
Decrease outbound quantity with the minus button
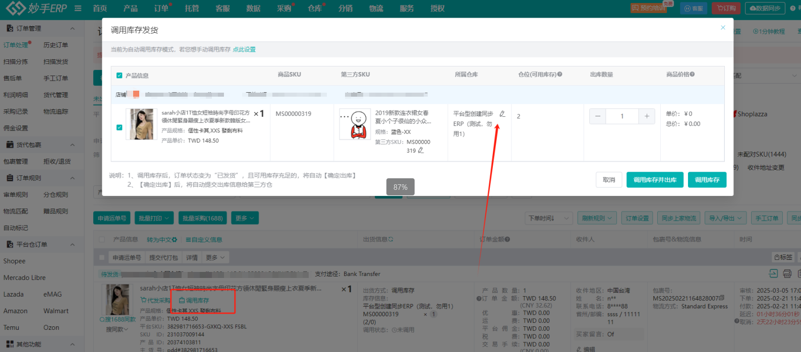tap(598, 116)
